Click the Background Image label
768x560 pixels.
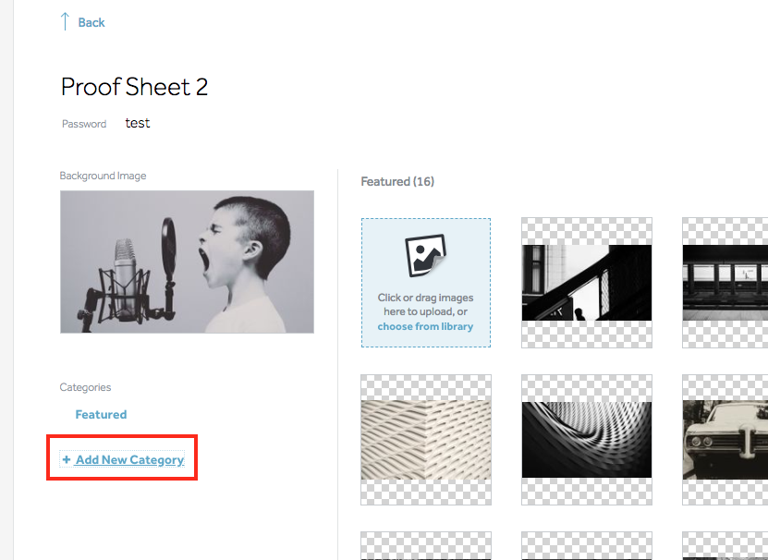[103, 176]
